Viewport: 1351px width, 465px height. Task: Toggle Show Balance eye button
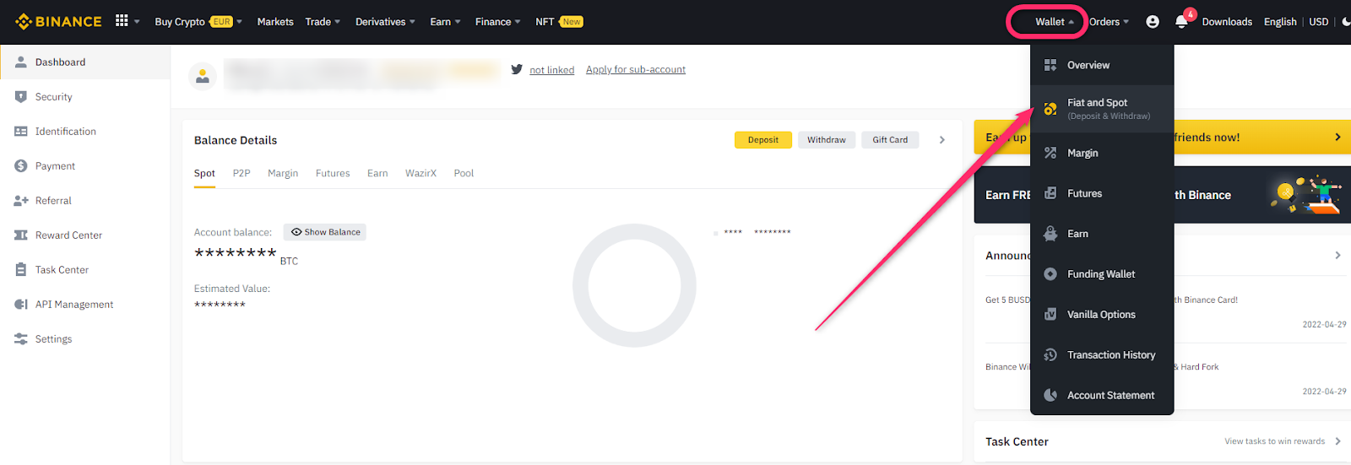325,232
